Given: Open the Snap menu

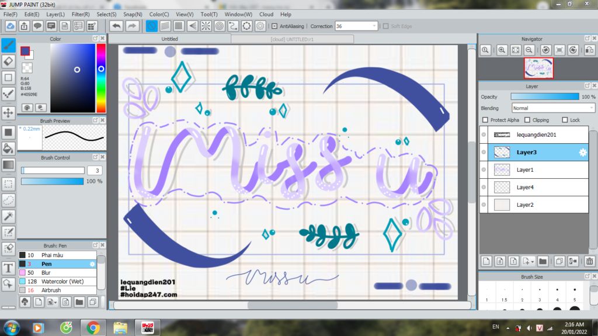Looking at the screenshot, I should pos(133,14).
